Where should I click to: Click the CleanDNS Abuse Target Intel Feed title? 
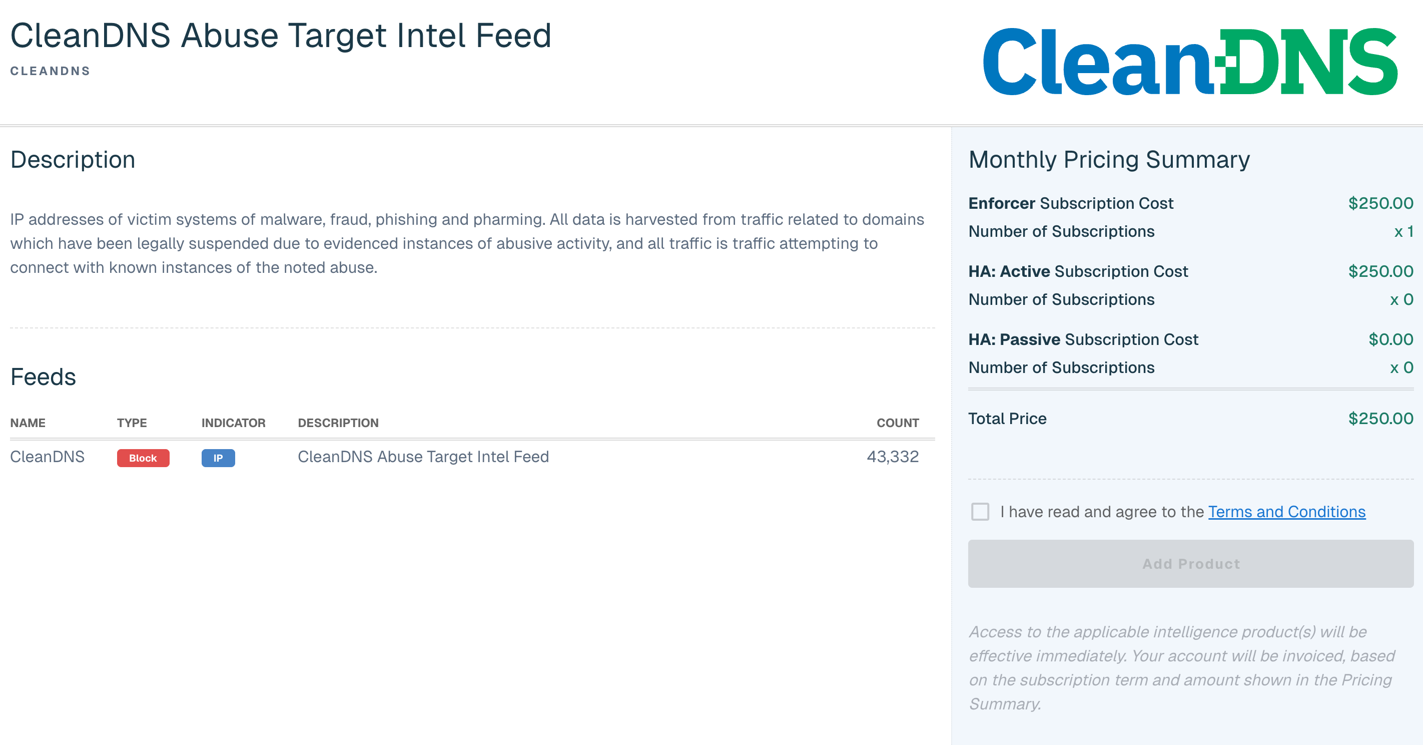[x=281, y=36]
